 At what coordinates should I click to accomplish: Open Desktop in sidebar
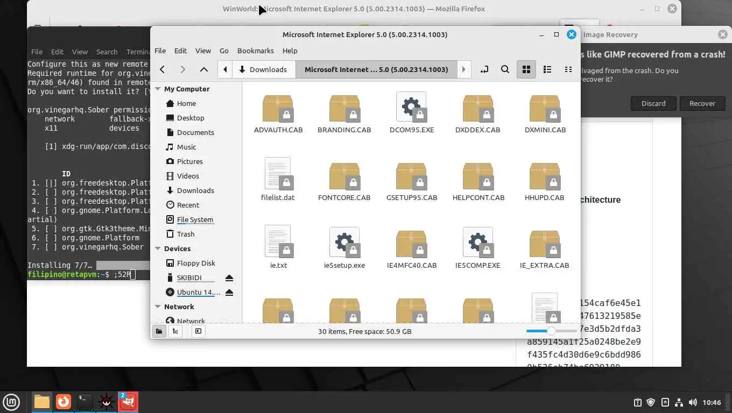coord(191,118)
